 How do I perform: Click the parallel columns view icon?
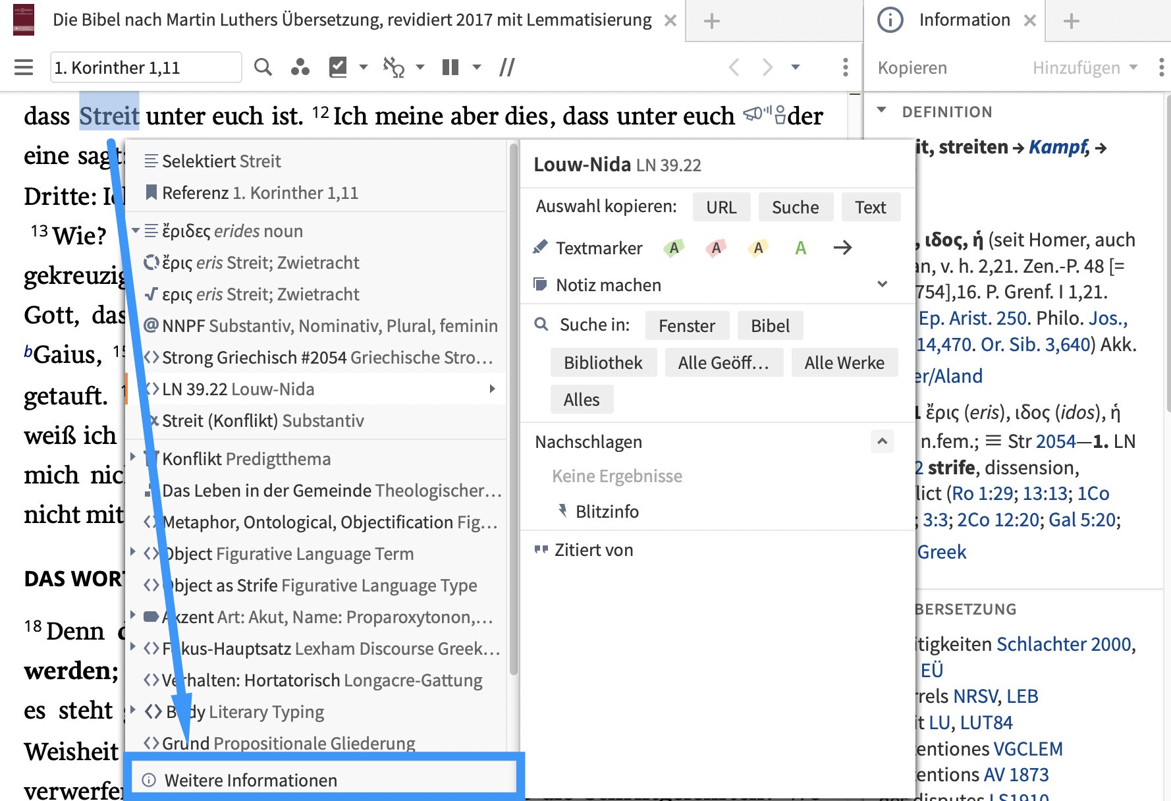[x=450, y=67]
